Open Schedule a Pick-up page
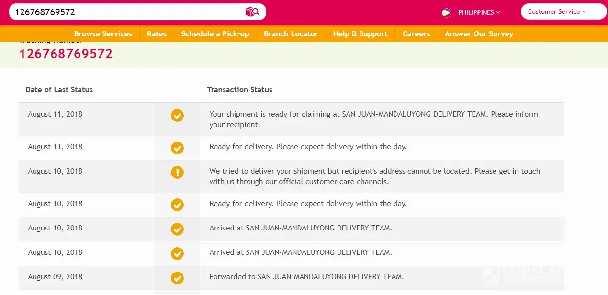 tap(215, 34)
